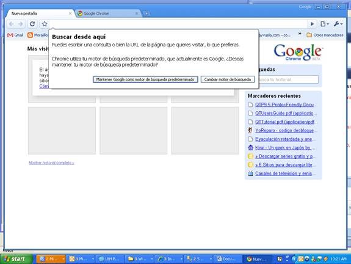Expand the bookmarks overflow chevron
Viewport: 351px width, 264px height.
tap(300, 34)
